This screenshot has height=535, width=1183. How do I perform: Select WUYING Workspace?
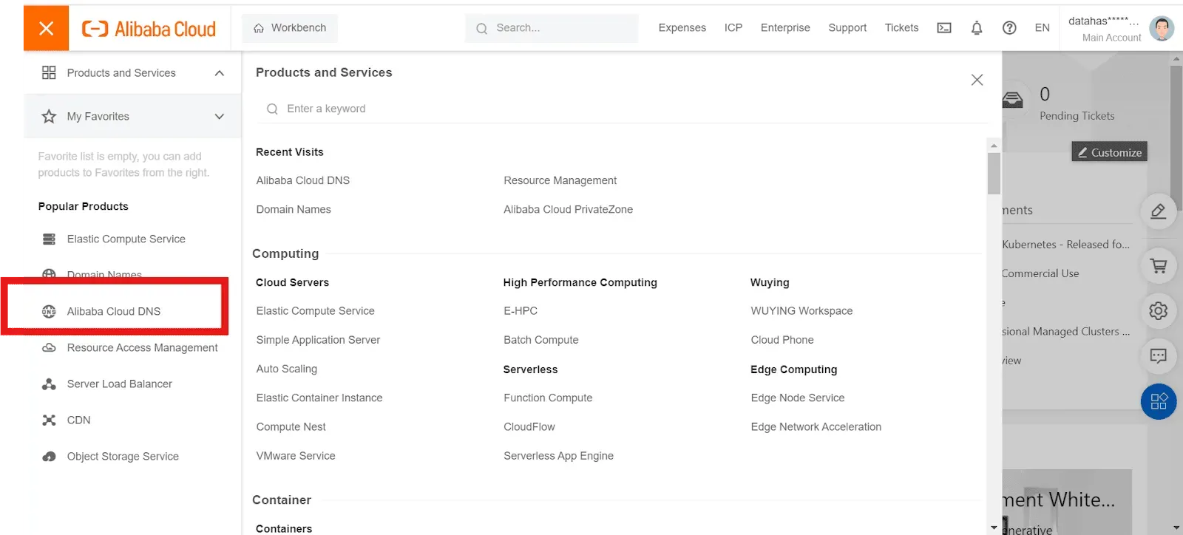tap(801, 311)
